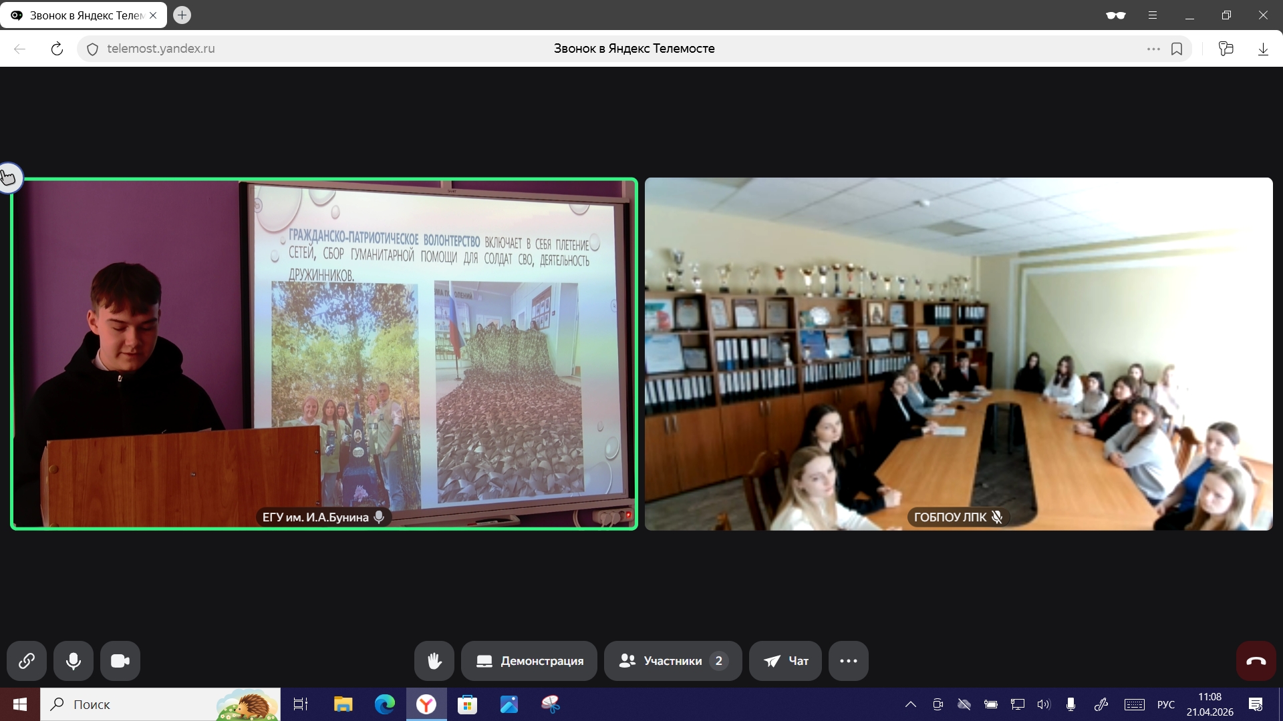Open the Чат panel
This screenshot has height=721, width=1283.
pyautogui.click(x=785, y=661)
